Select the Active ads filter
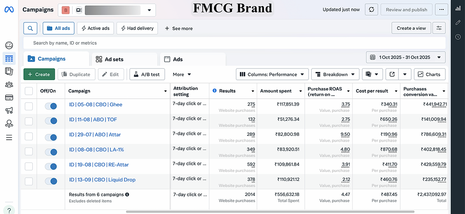Screen dimensions: 465x214 pos(95,28)
